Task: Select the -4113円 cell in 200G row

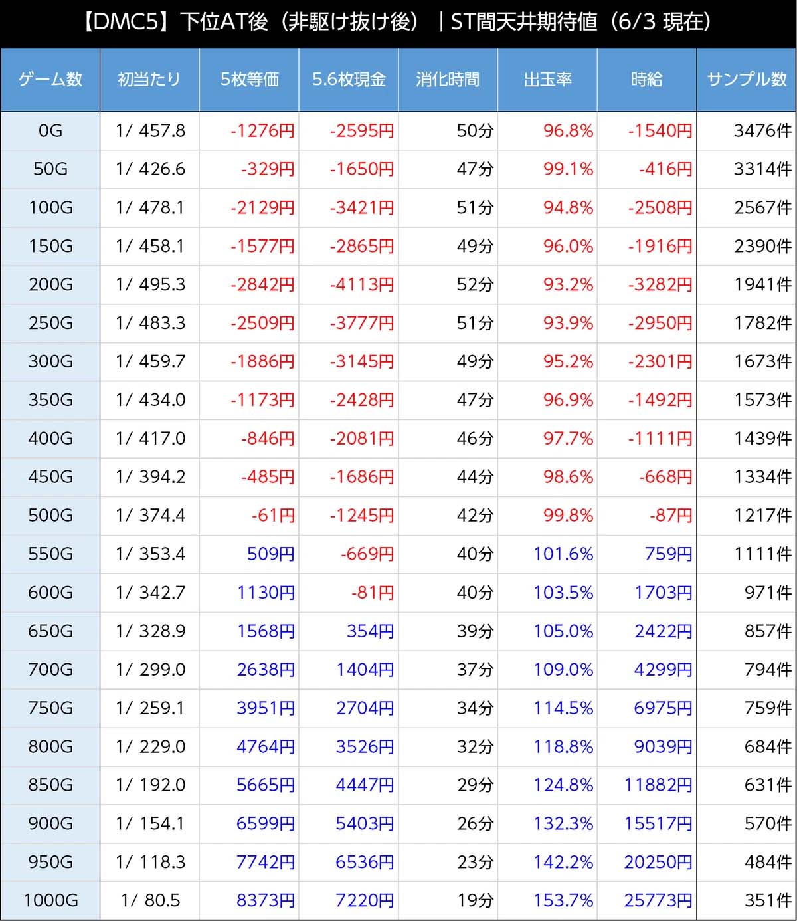Action: click(x=361, y=285)
